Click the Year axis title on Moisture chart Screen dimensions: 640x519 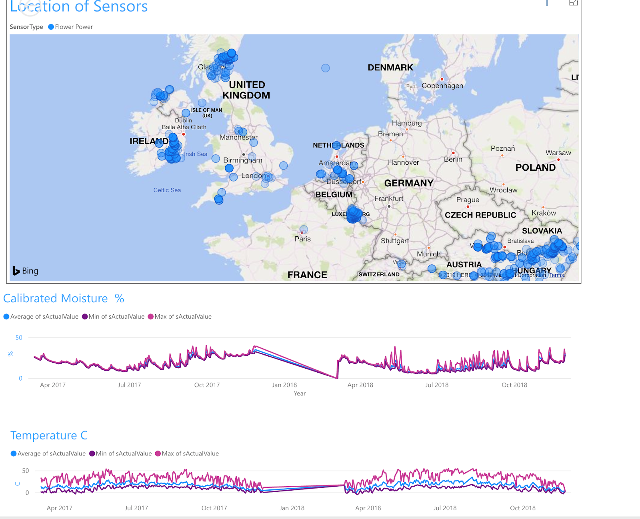(x=300, y=393)
